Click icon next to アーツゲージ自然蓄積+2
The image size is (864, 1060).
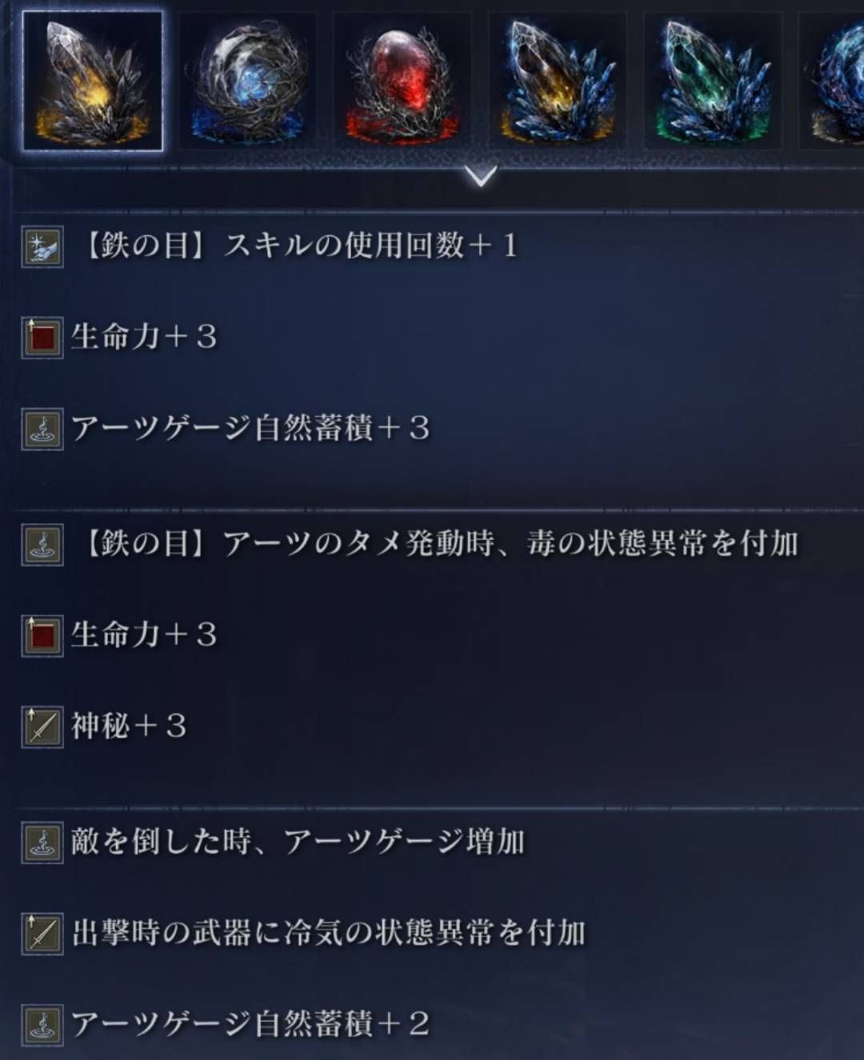(x=42, y=1024)
